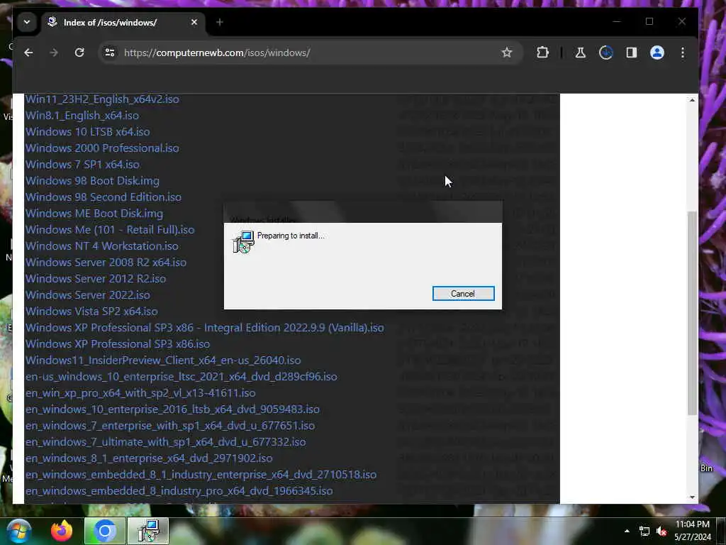The height and width of the screenshot is (545, 726).
Task: Open Windows Server 2008 R2 x64.iso
Action: (106, 263)
